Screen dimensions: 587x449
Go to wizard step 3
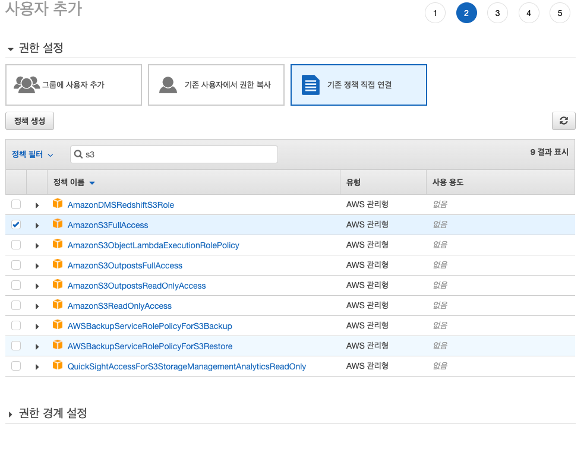(497, 13)
